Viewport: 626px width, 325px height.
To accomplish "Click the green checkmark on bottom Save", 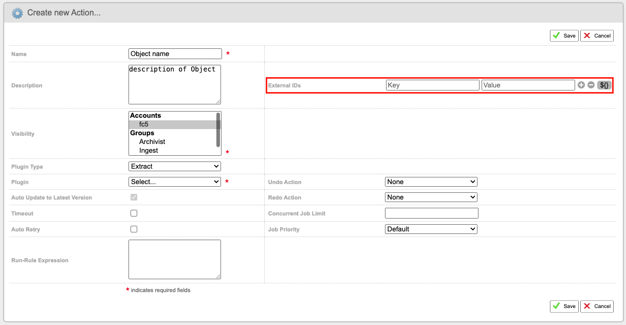I will tap(556, 306).
